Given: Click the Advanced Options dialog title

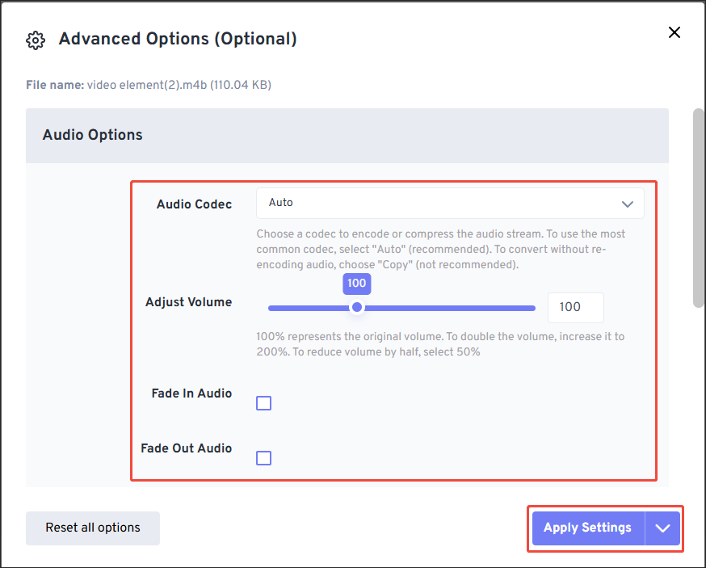Looking at the screenshot, I should (x=178, y=39).
